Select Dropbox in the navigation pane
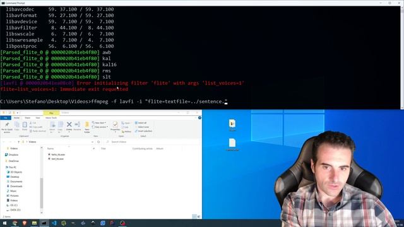The height and width of the screenshot is (227, 404). coord(12,155)
